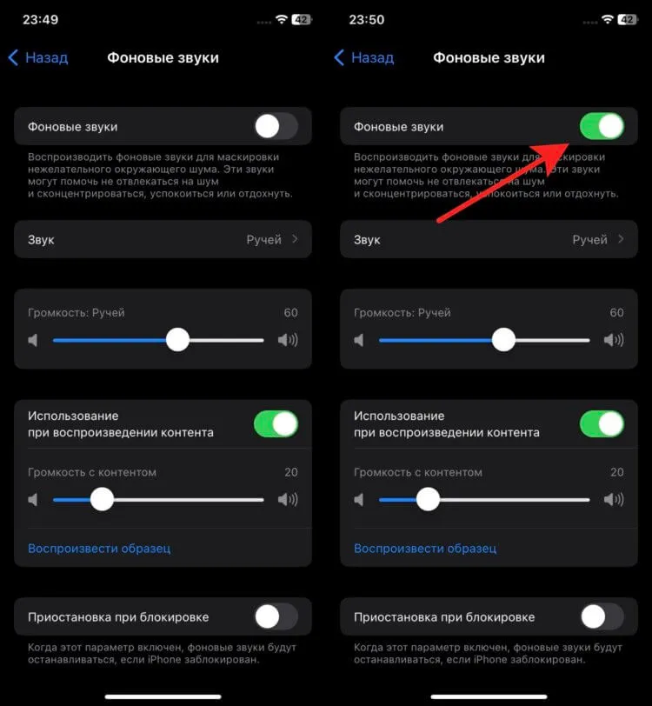
Task: Tap home indicator bar at bottom of right screen
Action: click(x=489, y=696)
